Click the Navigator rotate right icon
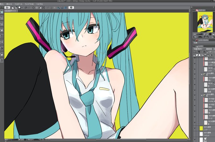 (208, 37)
